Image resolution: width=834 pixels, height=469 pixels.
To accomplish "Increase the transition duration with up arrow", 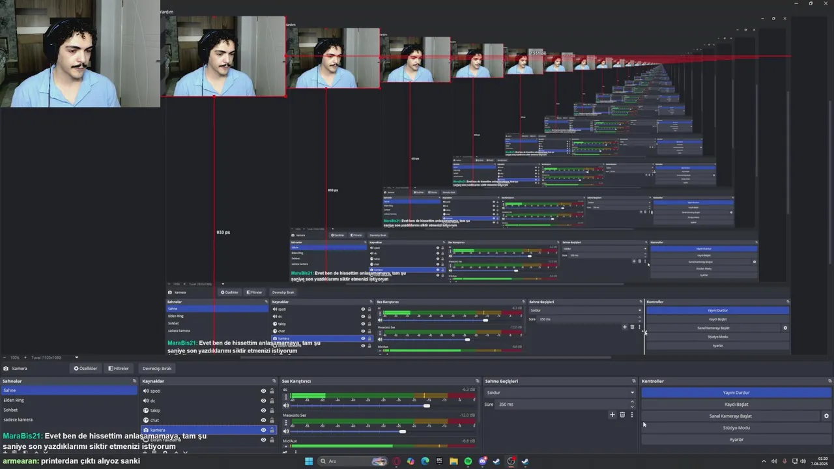I will pos(631,402).
